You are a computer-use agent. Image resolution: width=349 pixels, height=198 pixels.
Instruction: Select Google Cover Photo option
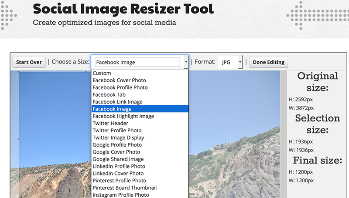pyautogui.click(x=140, y=152)
